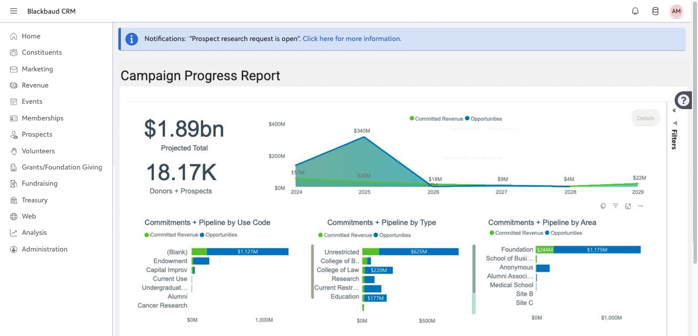Open Grants/Foundation Giving sidebar item
Screen dimensions: 698x336
(x=56, y=167)
